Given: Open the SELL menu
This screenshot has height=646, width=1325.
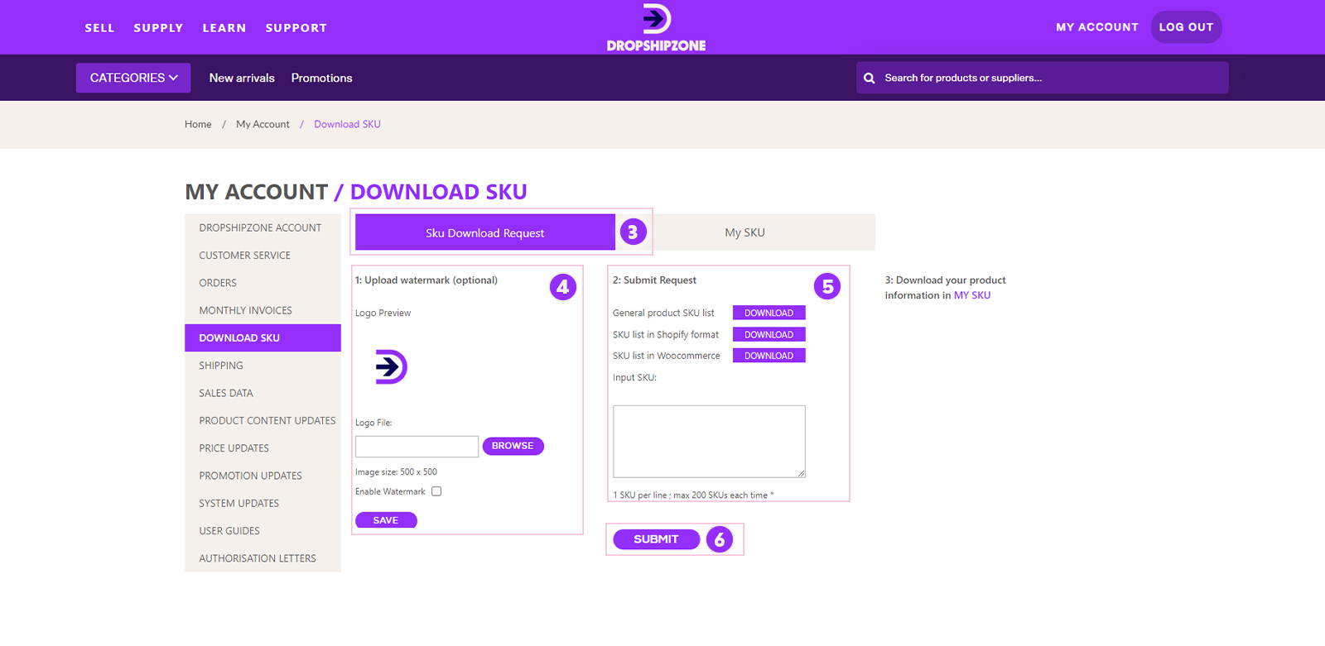Looking at the screenshot, I should (x=99, y=28).
